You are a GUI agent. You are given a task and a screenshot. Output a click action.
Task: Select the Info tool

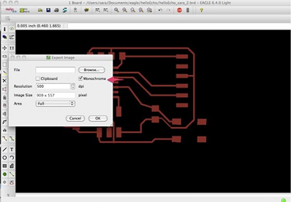(x=4, y=29)
